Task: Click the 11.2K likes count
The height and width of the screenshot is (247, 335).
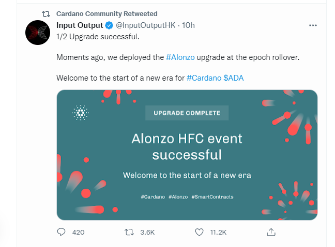Action: pos(218,232)
